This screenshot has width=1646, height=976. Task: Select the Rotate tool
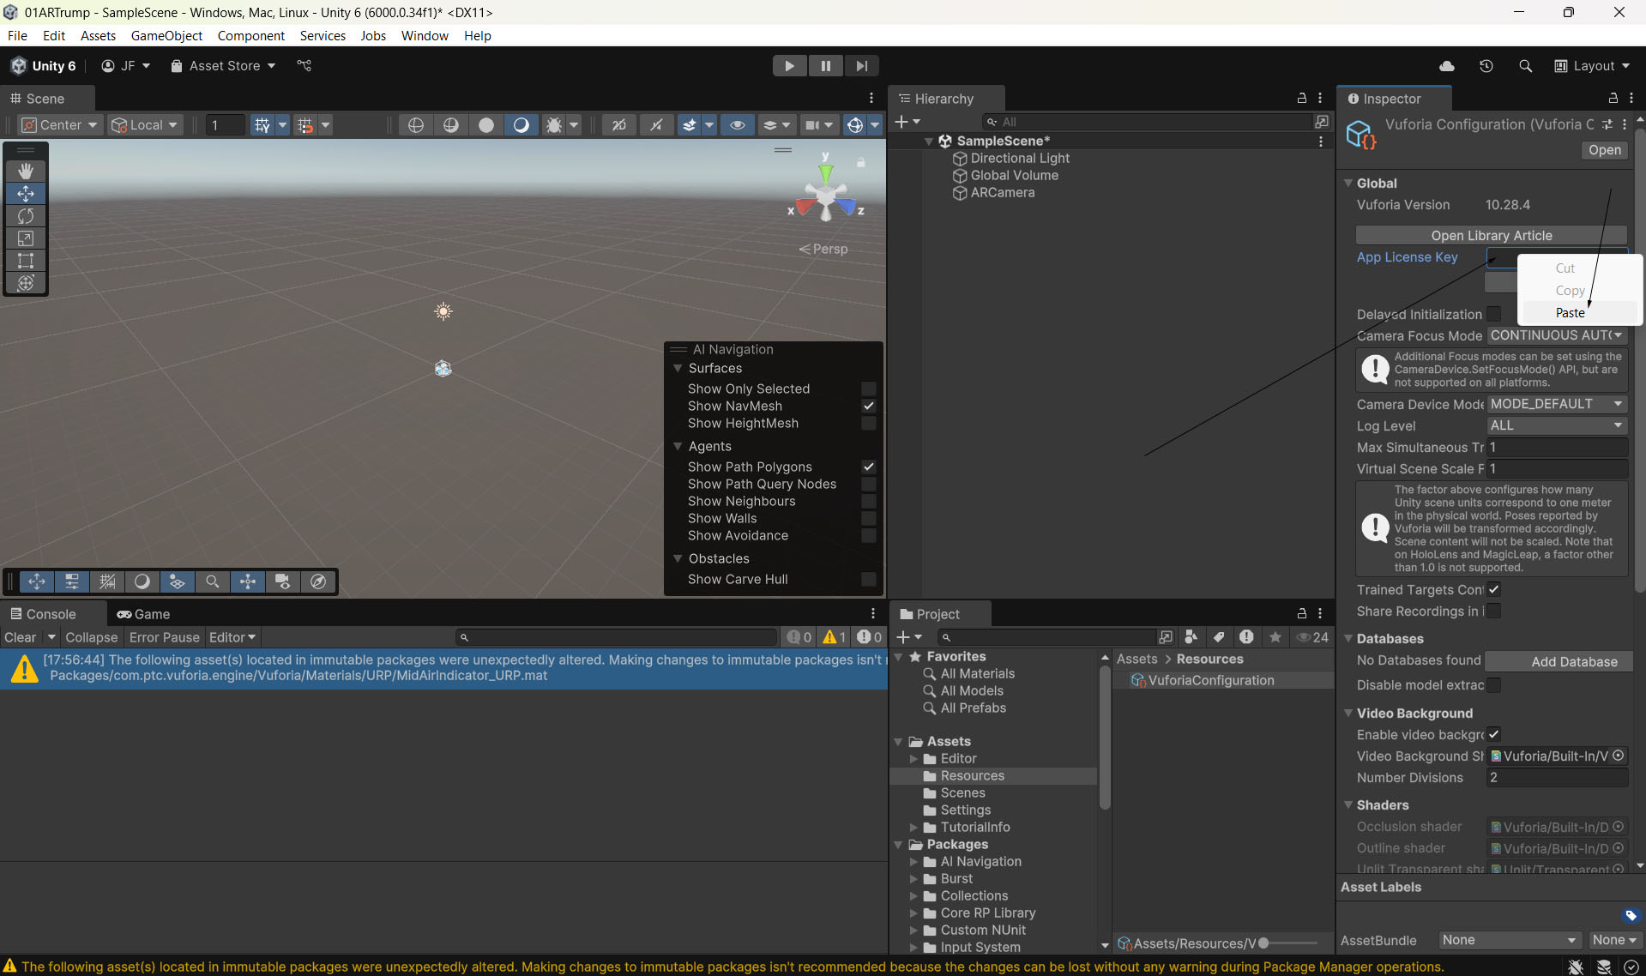click(26, 216)
